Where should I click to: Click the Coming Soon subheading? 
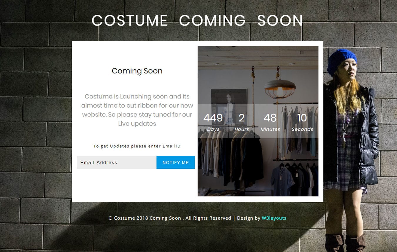pyautogui.click(x=137, y=71)
